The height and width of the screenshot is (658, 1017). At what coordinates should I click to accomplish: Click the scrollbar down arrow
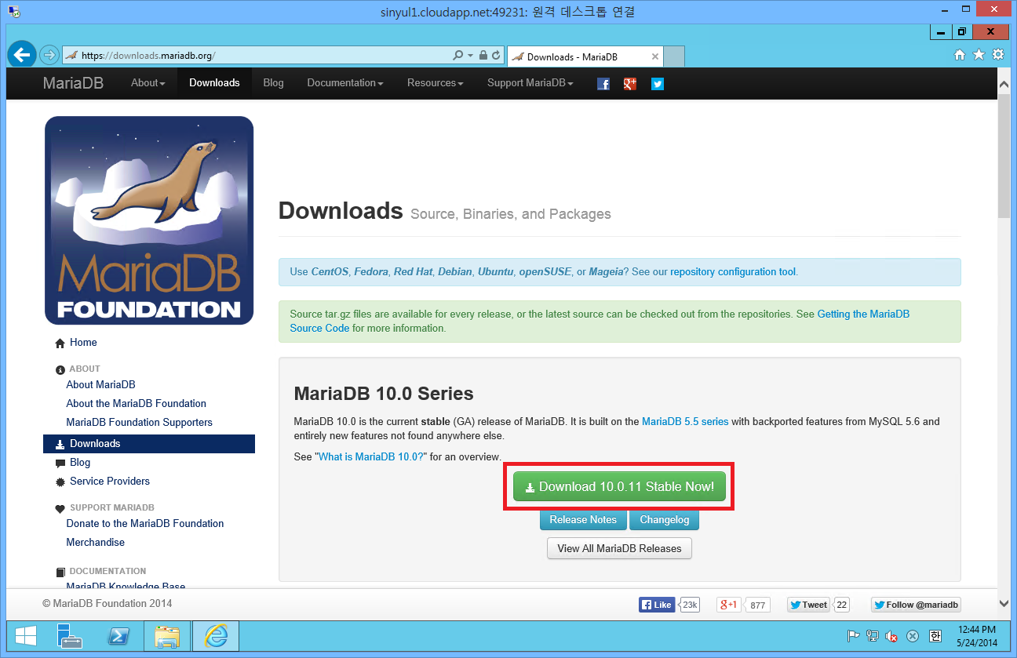[x=1004, y=603]
